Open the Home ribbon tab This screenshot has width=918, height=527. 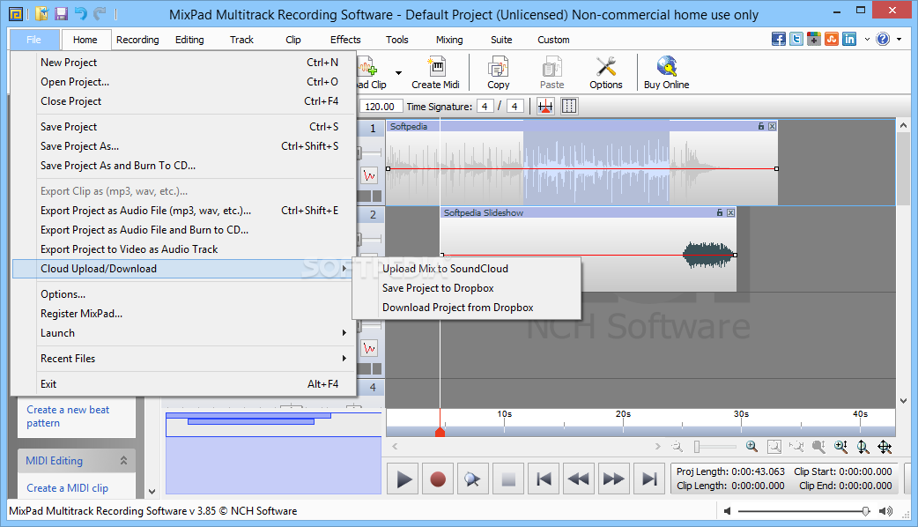[85, 40]
